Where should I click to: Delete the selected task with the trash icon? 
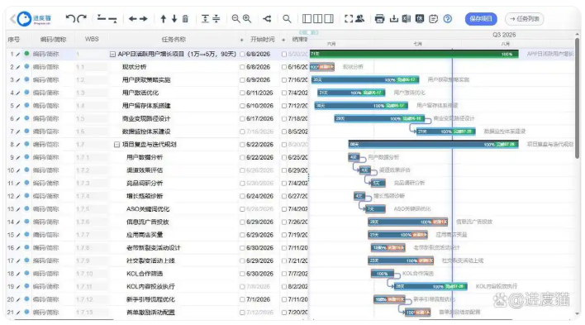pyautogui.click(x=185, y=19)
